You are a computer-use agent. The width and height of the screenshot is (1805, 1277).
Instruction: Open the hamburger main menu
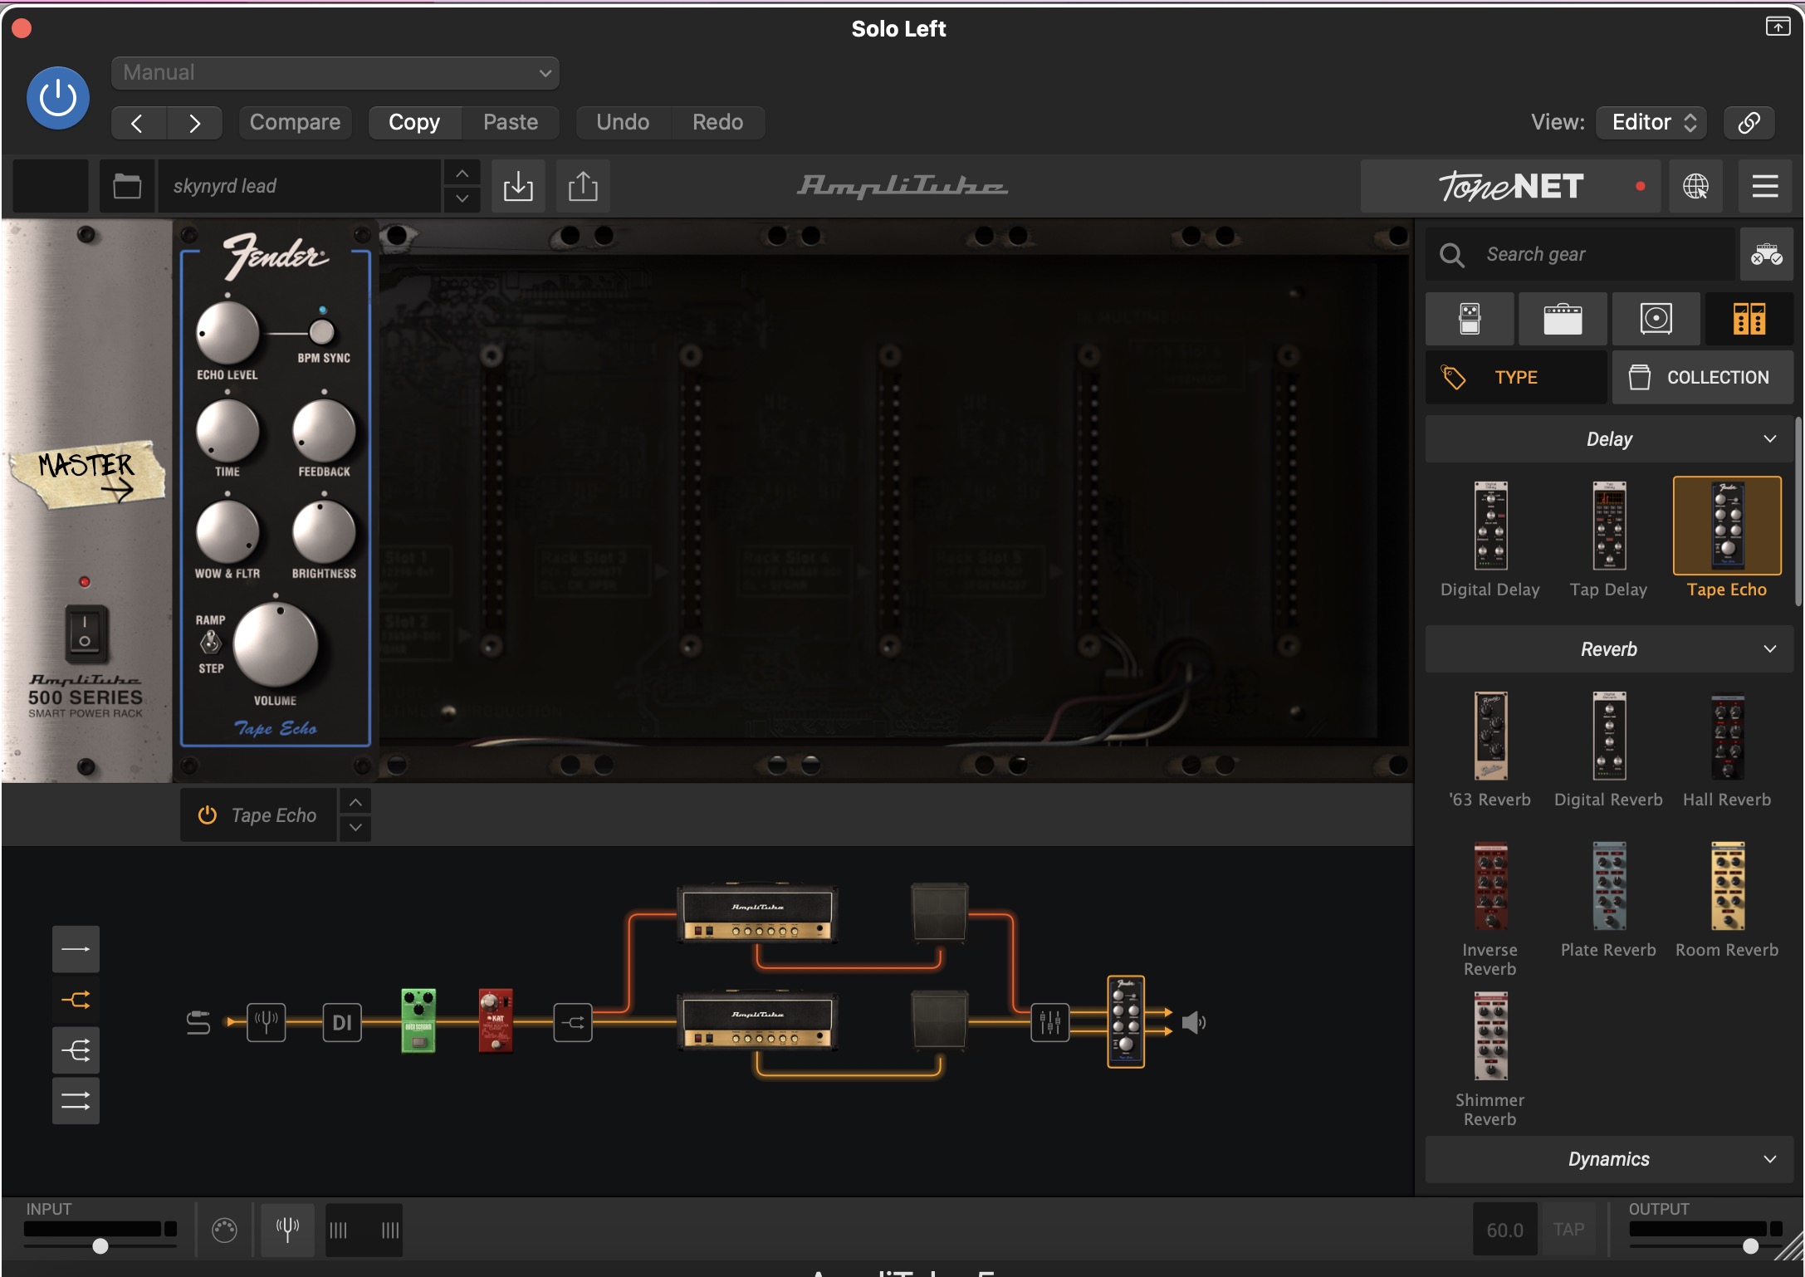coord(1764,186)
